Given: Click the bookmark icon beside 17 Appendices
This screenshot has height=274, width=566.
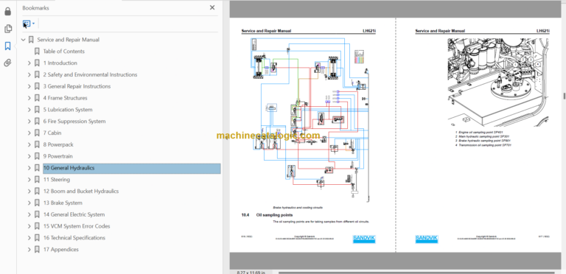Looking at the screenshot, I should coord(37,250).
